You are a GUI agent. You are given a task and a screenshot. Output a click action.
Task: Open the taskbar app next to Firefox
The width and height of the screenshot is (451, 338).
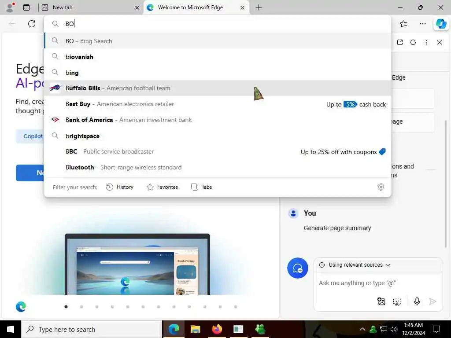(238, 329)
